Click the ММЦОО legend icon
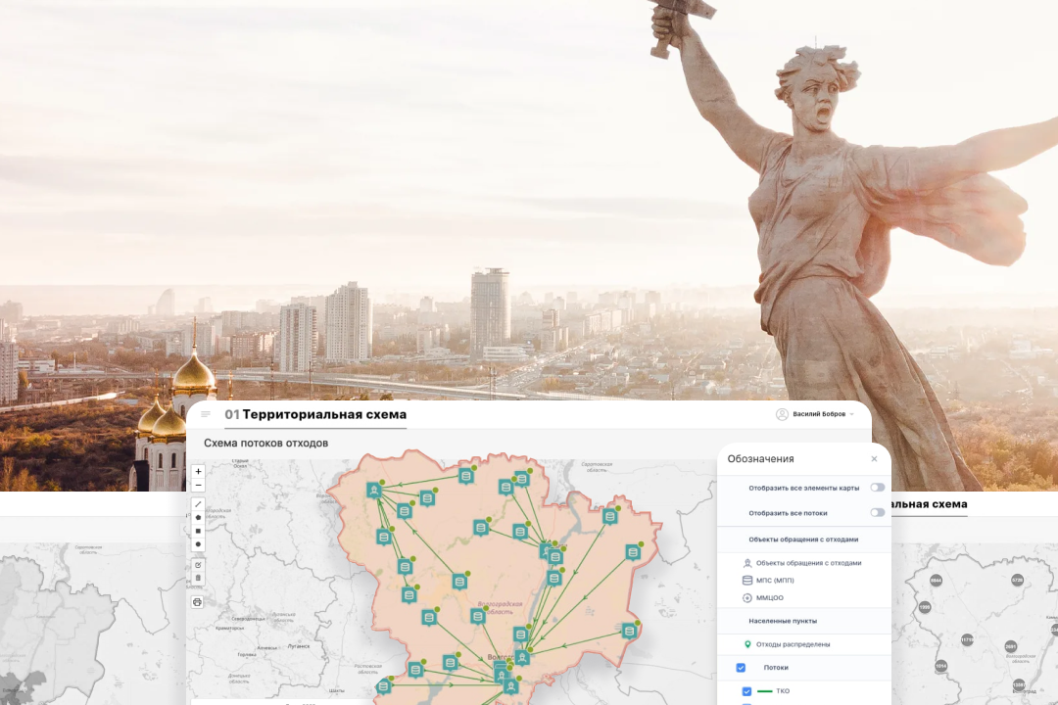 [746, 597]
